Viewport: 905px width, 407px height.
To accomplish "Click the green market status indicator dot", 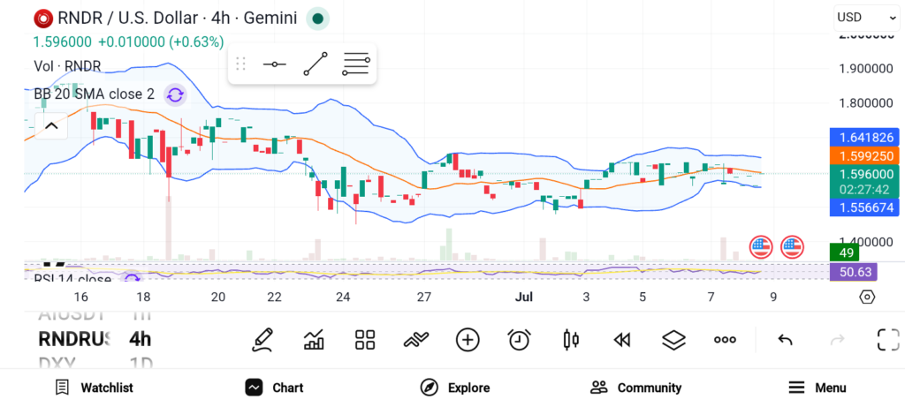I will 317,19.
